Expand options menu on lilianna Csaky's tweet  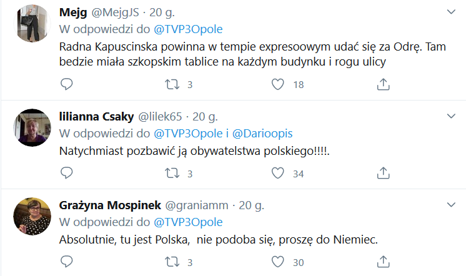[x=451, y=116]
